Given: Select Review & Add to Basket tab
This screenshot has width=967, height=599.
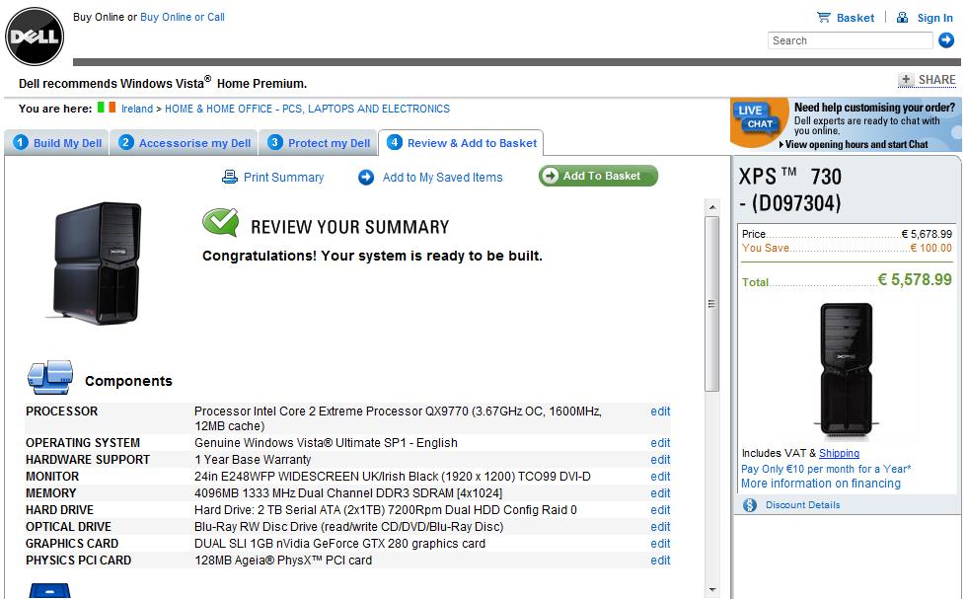Looking at the screenshot, I should click(x=461, y=142).
